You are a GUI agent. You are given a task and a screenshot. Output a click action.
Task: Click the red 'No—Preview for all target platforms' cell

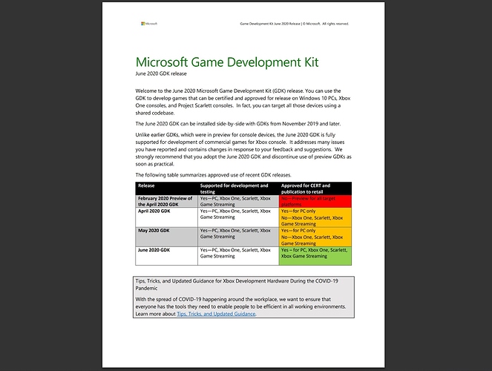tap(315, 201)
